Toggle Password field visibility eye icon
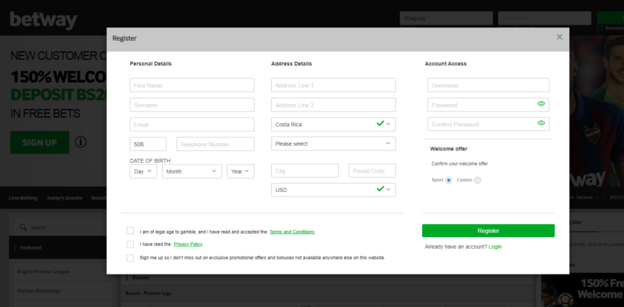The width and height of the screenshot is (624, 307). coord(541,104)
